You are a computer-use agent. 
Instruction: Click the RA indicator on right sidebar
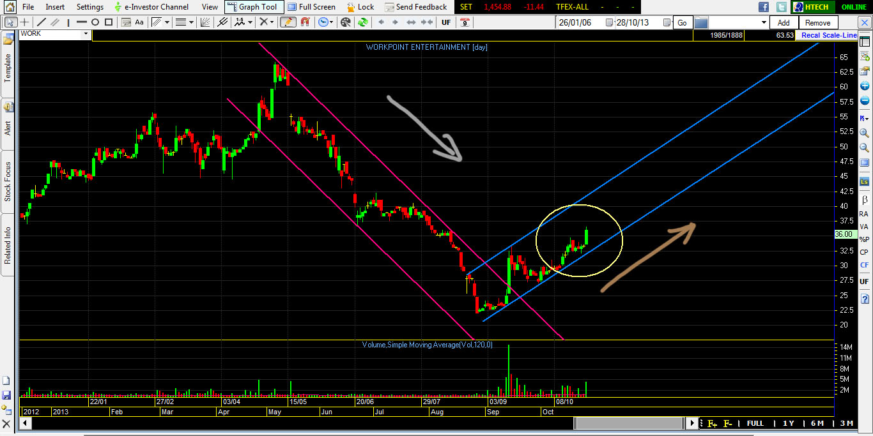coord(864,214)
